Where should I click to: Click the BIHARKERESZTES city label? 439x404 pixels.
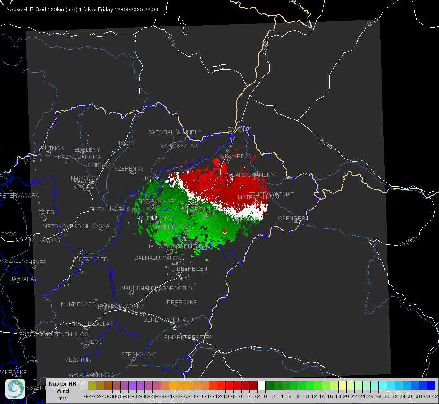pyautogui.click(x=188, y=337)
